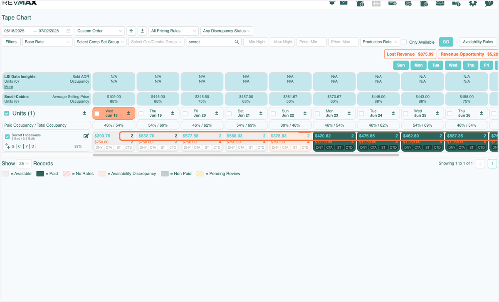Click the plus/minus icon on Wed Jun 18
Viewport: 499px width, 302px height.
128,113
